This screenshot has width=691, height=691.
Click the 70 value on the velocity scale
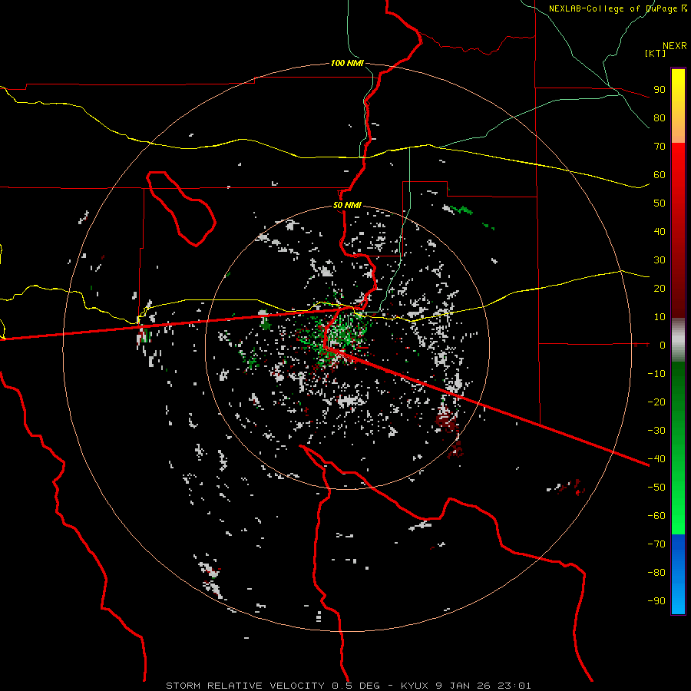pos(660,147)
